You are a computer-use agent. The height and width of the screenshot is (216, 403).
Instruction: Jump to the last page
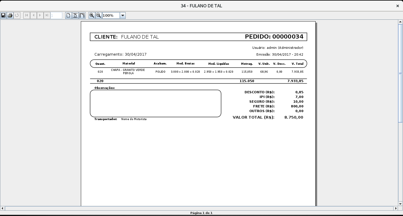point(47,15)
